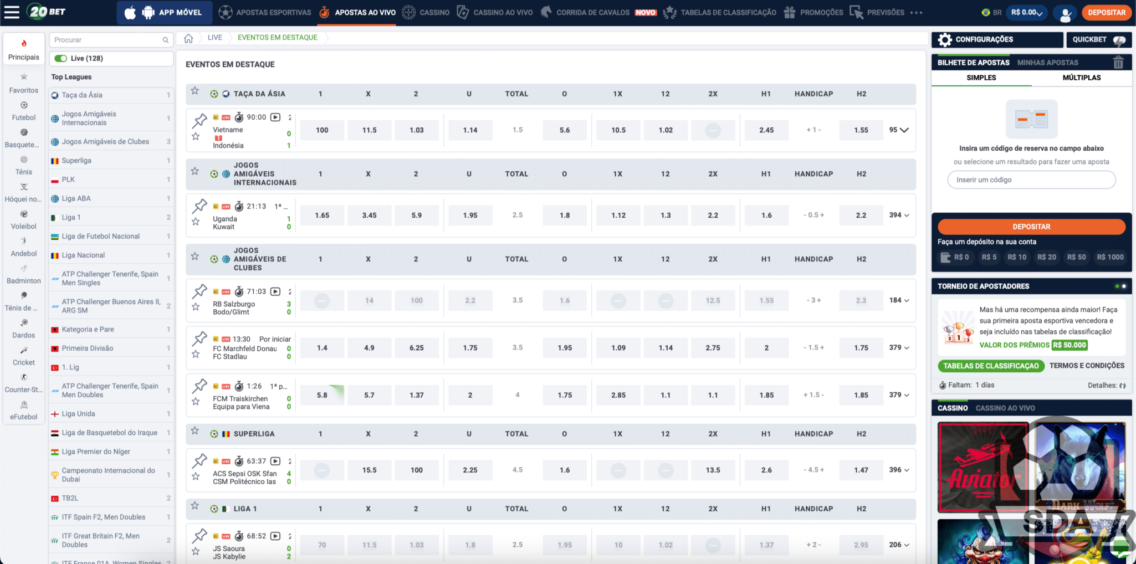Open Liga de Basquetebol do Iraque
This screenshot has height=564, width=1136.
coord(111,433)
